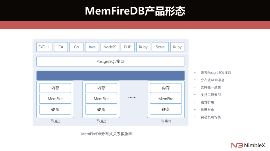Select the bullet 支持强一致性
The height and width of the screenshot is (151, 270).
tap(210, 87)
